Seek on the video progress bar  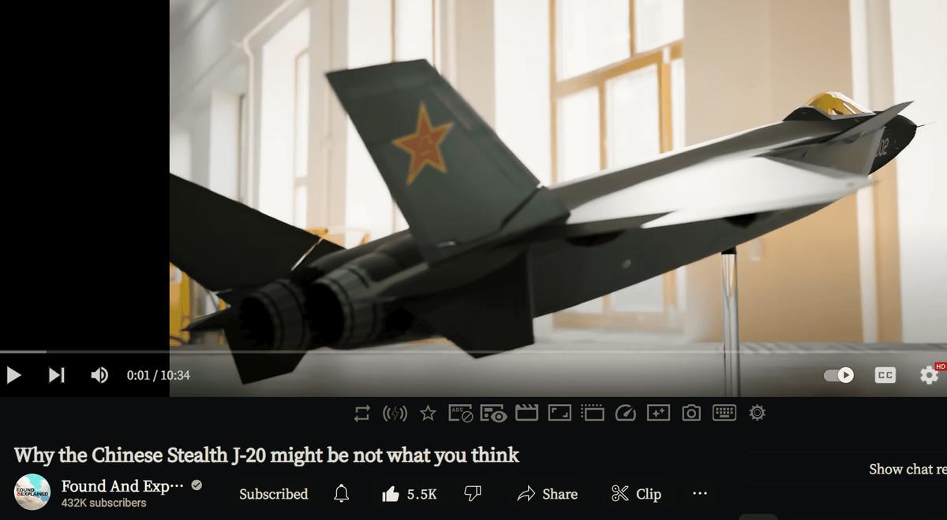pos(473,351)
